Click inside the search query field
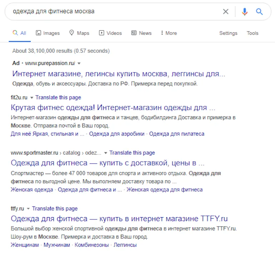 (x=107, y=11)
